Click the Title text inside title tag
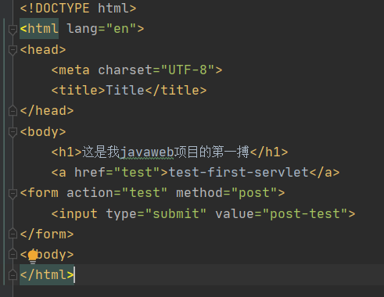384x297 pixels. (x=125, y=90)
